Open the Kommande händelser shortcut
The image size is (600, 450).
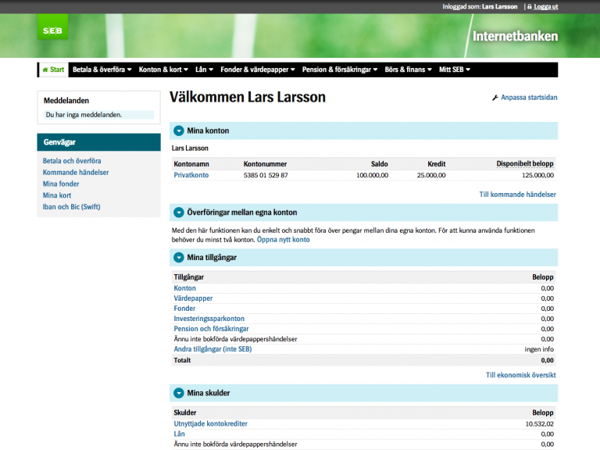76,173
